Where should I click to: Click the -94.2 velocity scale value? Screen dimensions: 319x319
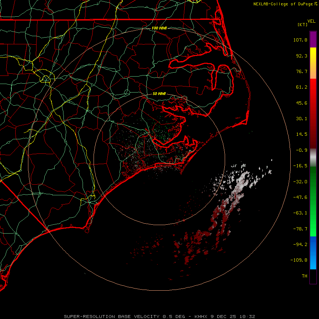[x=300, y=244]
